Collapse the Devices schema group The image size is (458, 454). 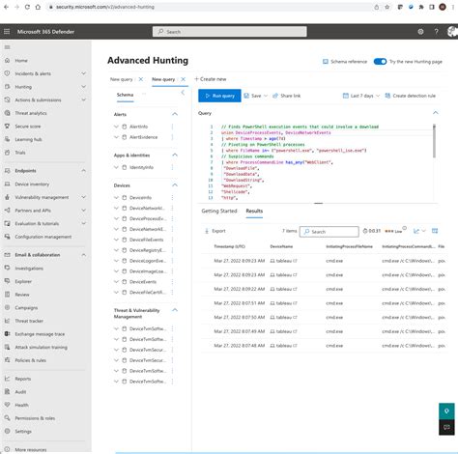click(175, 185)
